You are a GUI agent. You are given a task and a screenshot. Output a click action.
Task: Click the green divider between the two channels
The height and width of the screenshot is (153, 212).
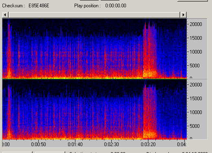pyautogui.click(x=95, y=78)
